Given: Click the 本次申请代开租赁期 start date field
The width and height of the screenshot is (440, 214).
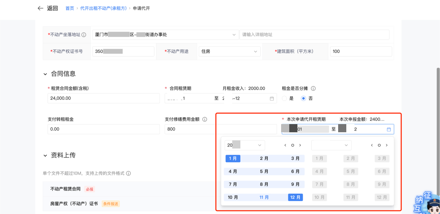Looking at the screenshot, I should [305, 129].
